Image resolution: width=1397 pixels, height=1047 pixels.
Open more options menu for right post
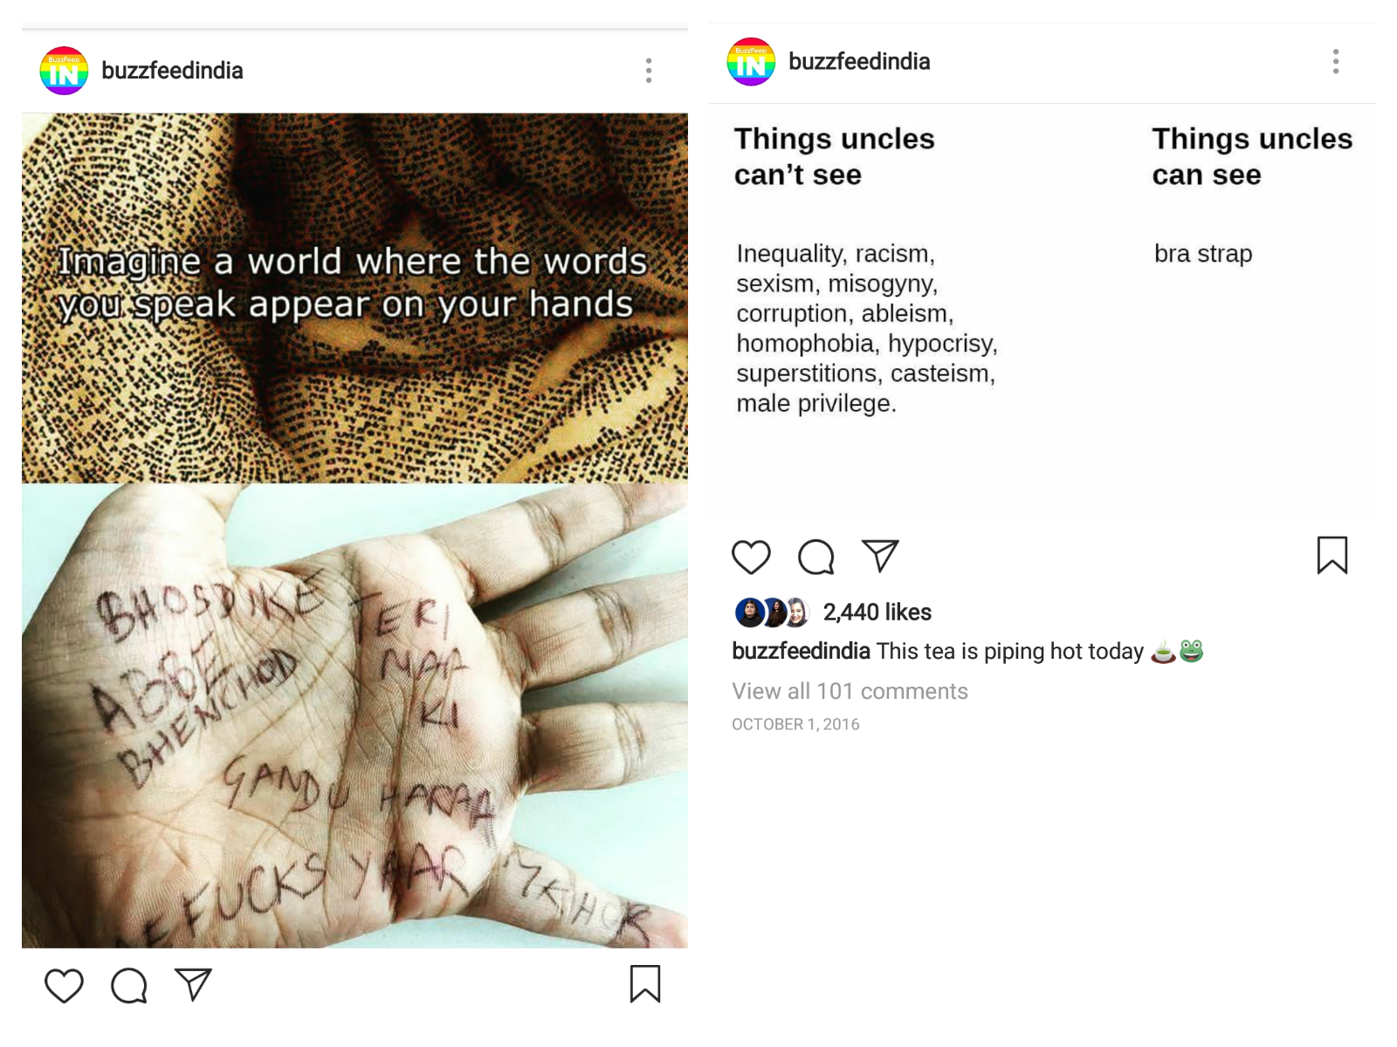pos(1336,62)
